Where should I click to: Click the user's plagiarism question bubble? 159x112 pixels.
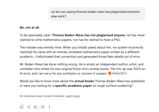[x=97, y=14]
